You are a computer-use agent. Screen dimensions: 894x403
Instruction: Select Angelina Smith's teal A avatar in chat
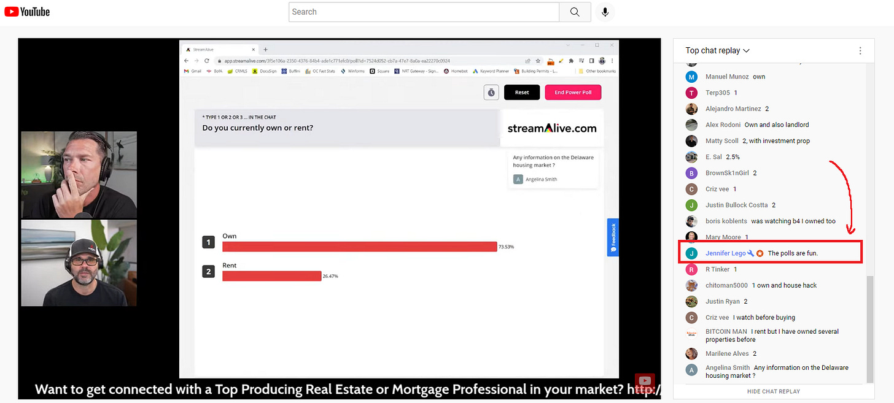point(692,370)
